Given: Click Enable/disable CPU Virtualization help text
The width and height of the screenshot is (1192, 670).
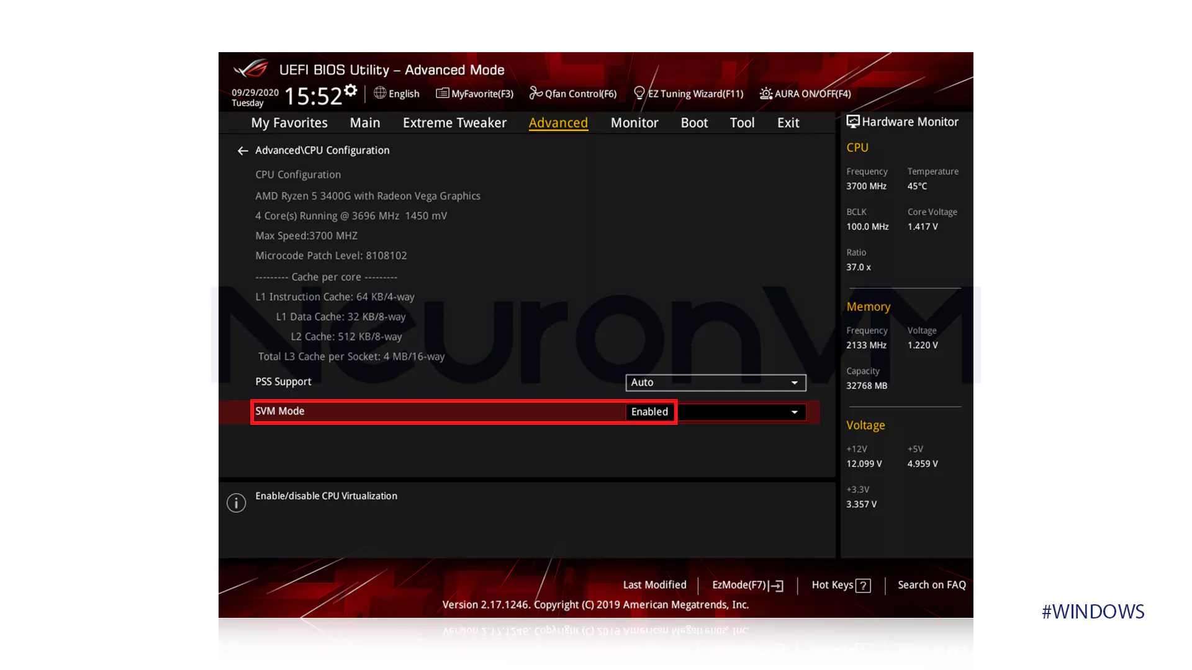Looking at the screenshot, I should [326, 496].
